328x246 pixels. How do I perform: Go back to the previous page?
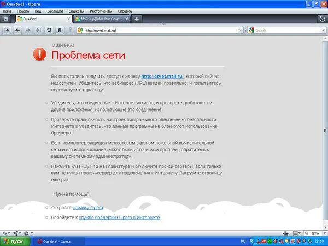17,30
